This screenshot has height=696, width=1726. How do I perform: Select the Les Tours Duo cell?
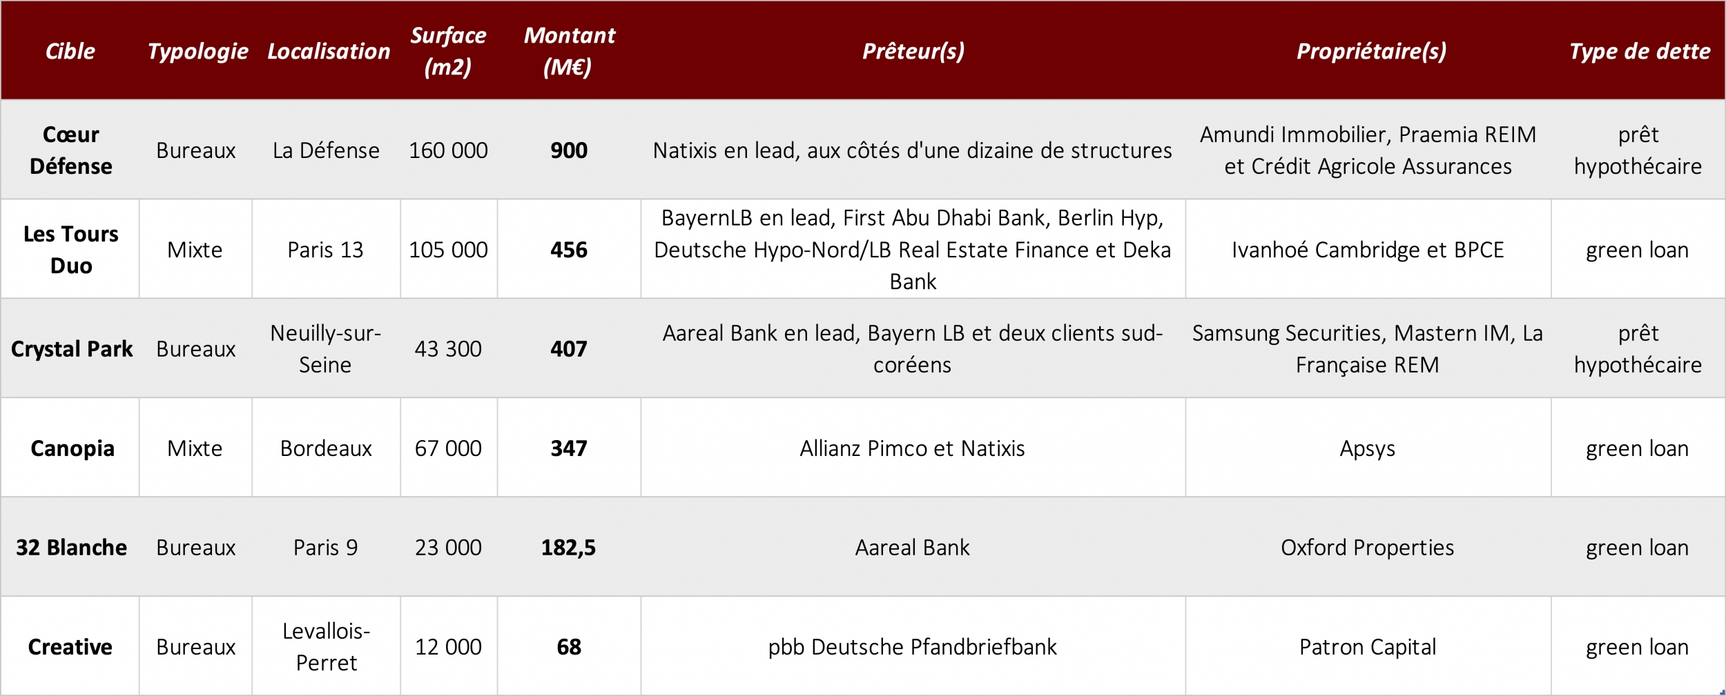tap(70, 249)
